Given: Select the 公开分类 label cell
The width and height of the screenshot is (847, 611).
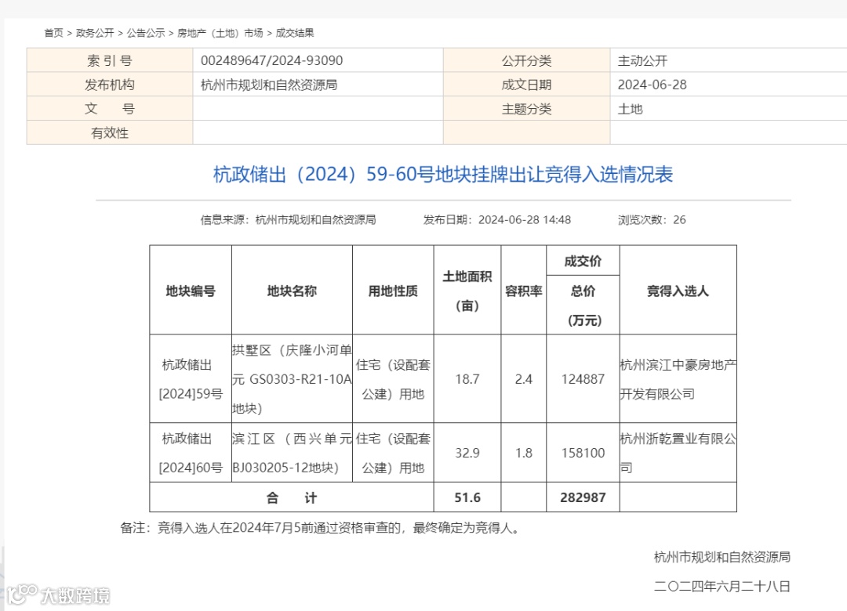Looking at the screenshot, I should (x=527, y=60).
